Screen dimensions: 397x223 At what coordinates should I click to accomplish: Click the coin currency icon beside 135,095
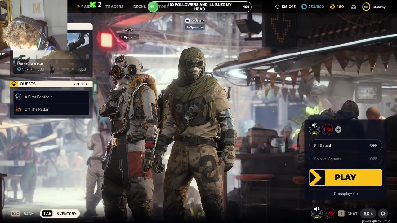tap(277, 7)
